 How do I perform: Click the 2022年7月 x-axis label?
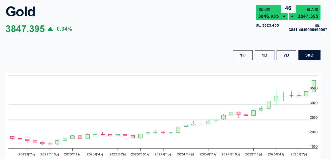click(x=27, y=154)
